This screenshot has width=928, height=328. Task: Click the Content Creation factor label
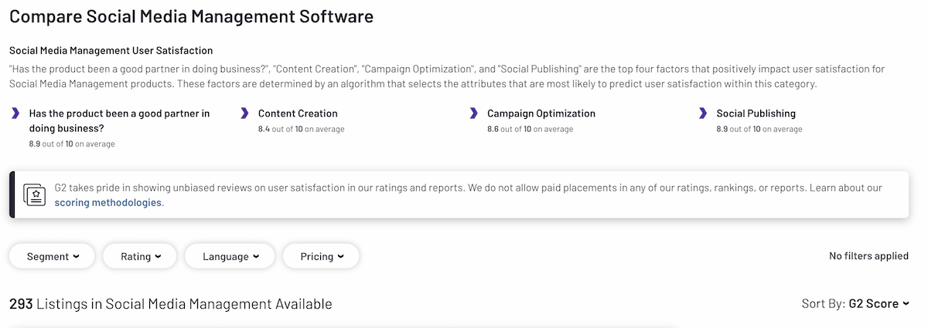tap(298, 113)
